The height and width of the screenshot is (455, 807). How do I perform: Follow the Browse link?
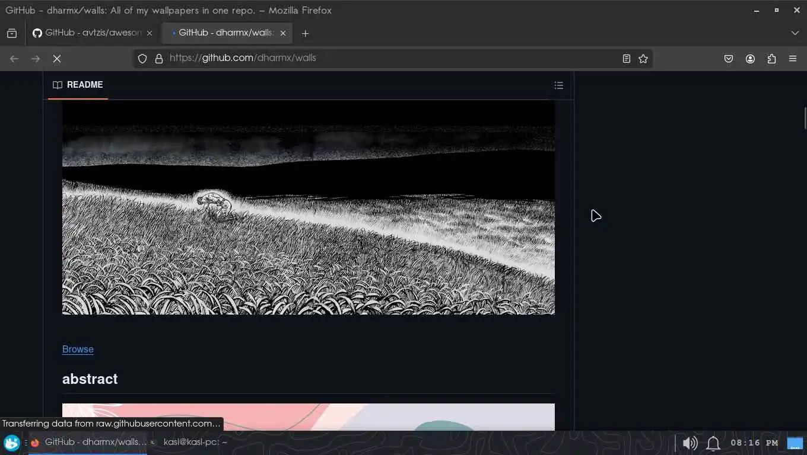click(78, 349)
